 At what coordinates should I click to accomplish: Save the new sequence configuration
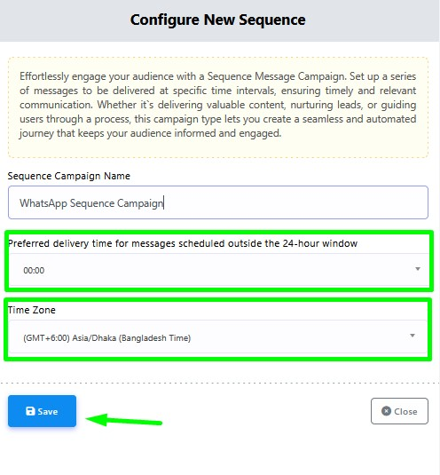(42, 411)
